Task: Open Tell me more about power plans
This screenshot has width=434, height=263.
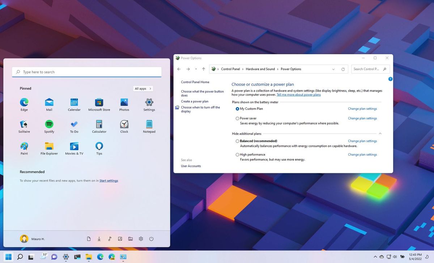Action: 299,94
